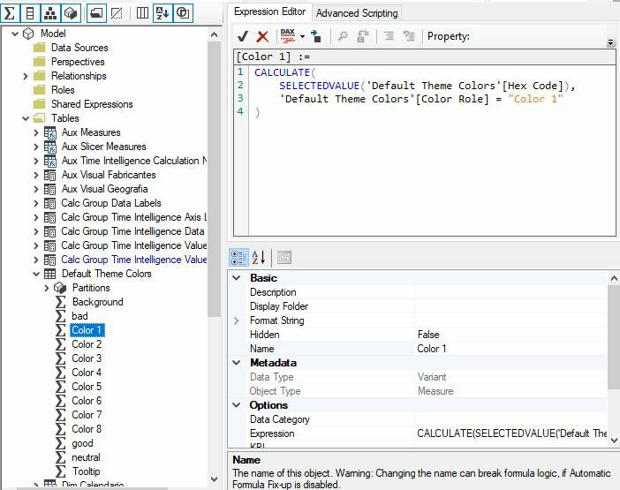Toggle the show columns filter button

coord(31,13)
